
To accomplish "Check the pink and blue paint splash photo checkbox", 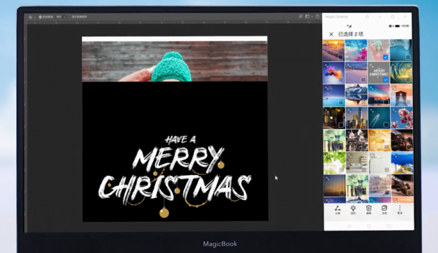I will [x=363, y=57].
